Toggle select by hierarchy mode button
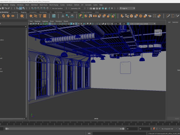Viewport: 180px width, 135px height. point(18,8)
